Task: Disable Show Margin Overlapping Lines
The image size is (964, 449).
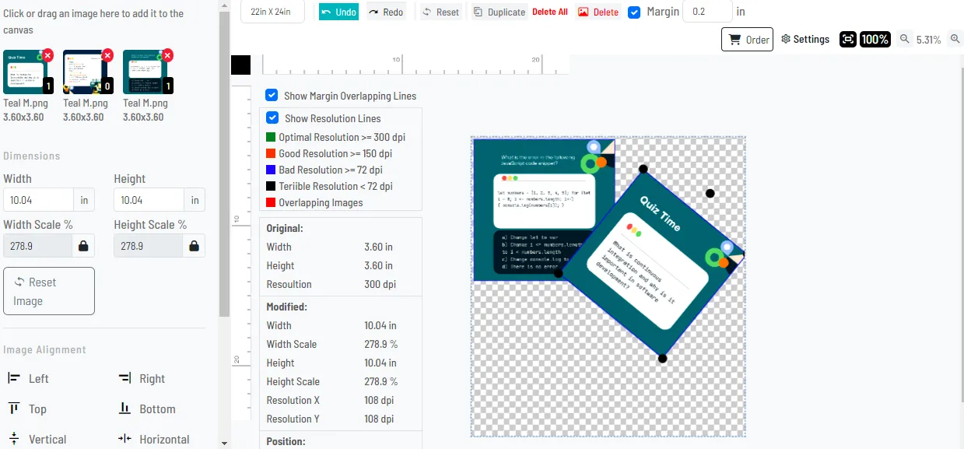Action: 272,96
